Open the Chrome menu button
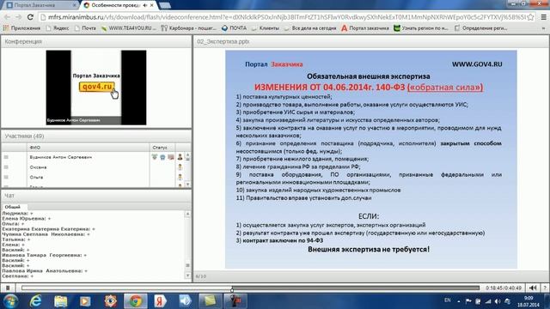The width and height of the screenshot is (550, 309). point(543,17)
